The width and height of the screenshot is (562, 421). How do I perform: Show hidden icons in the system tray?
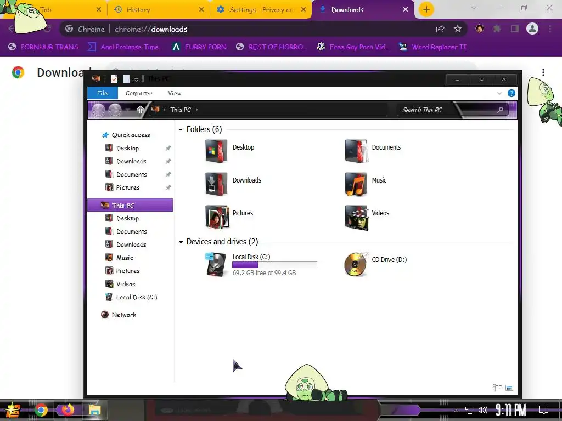[x=456, y=410]
